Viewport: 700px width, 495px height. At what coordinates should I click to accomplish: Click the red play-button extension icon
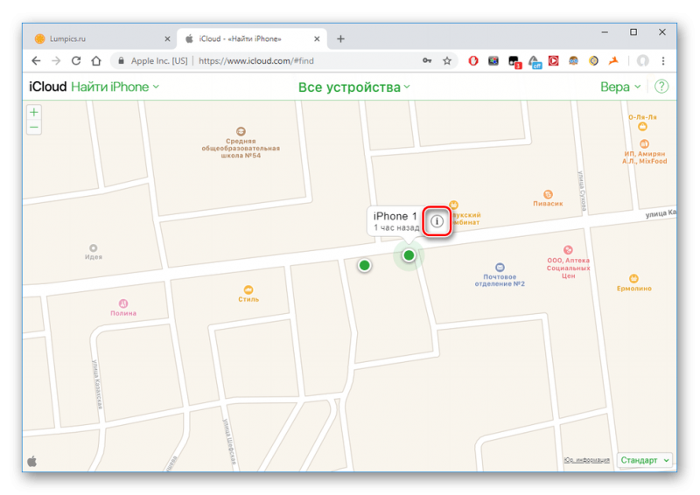[554, 60]
